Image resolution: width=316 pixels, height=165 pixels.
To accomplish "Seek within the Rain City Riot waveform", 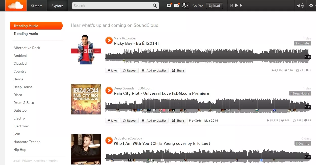I will point(207,104).
